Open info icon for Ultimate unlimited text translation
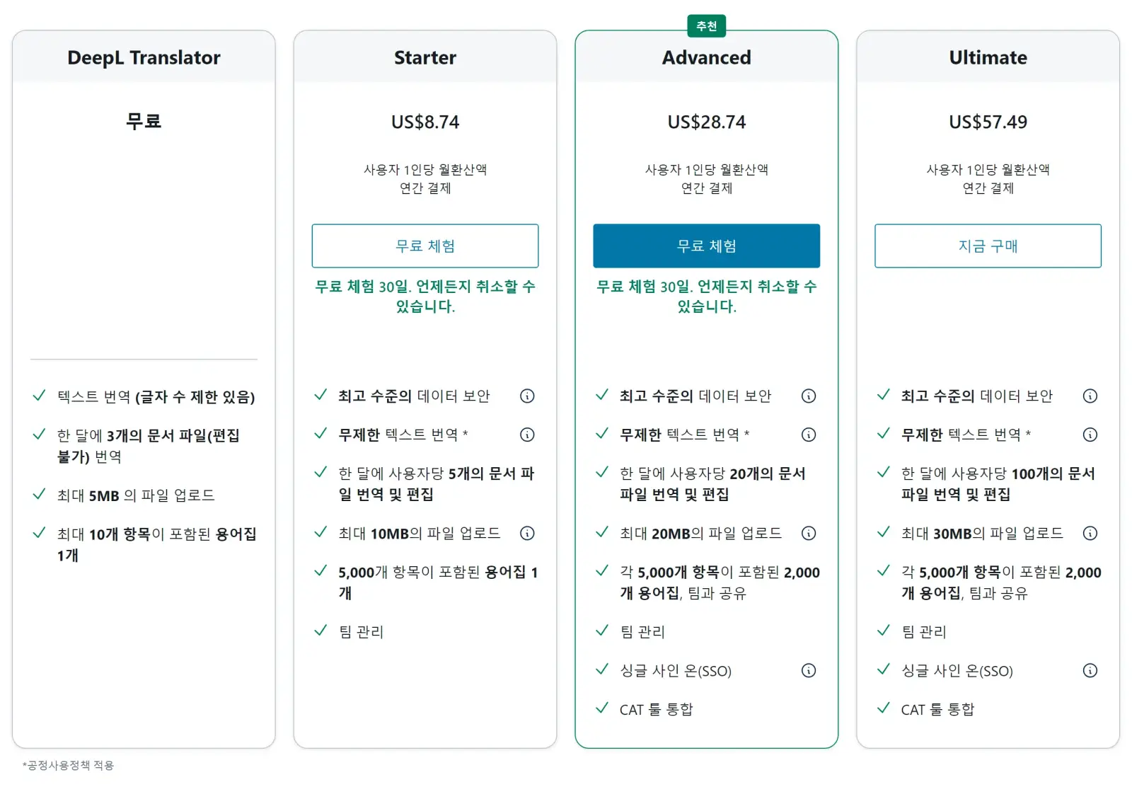 [x=1090, y=435]
